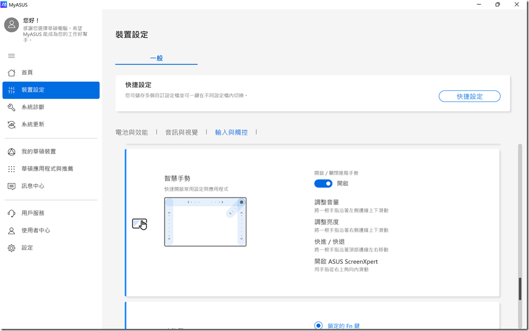Image resolution: width=529 pixels, height=331 pixels.
Task: Select the 電池與效能 section tab
Action: 132,133
